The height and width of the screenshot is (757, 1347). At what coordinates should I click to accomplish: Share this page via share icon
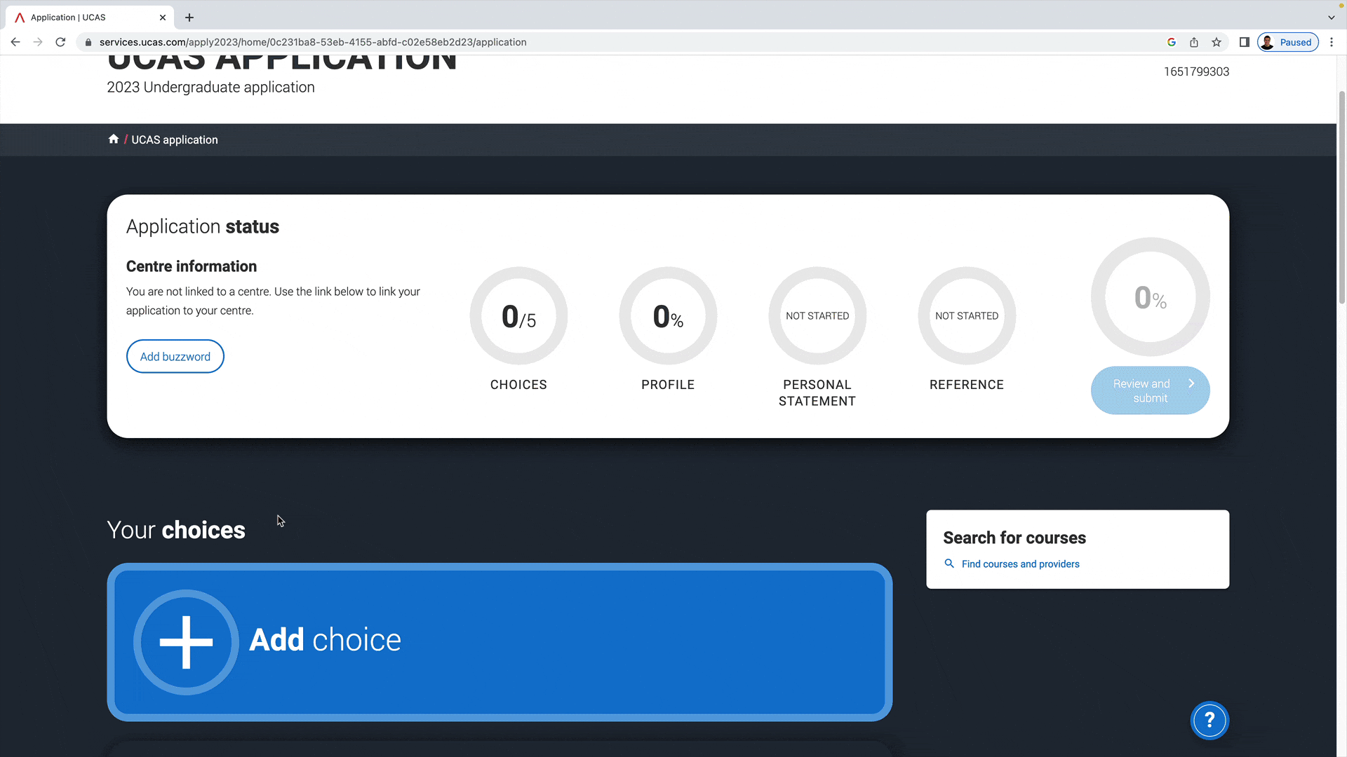click(1194, 42)
